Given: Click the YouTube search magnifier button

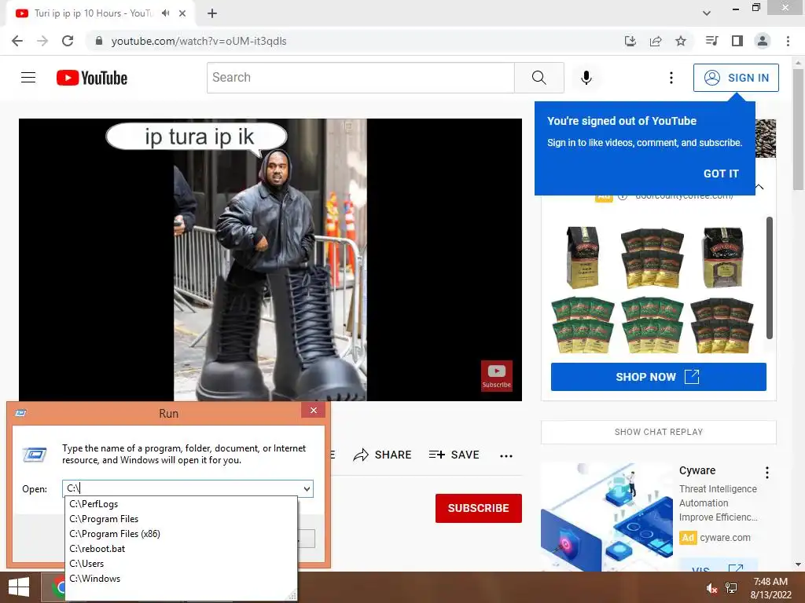Looking at the screenshot, I should coord(539,78).
